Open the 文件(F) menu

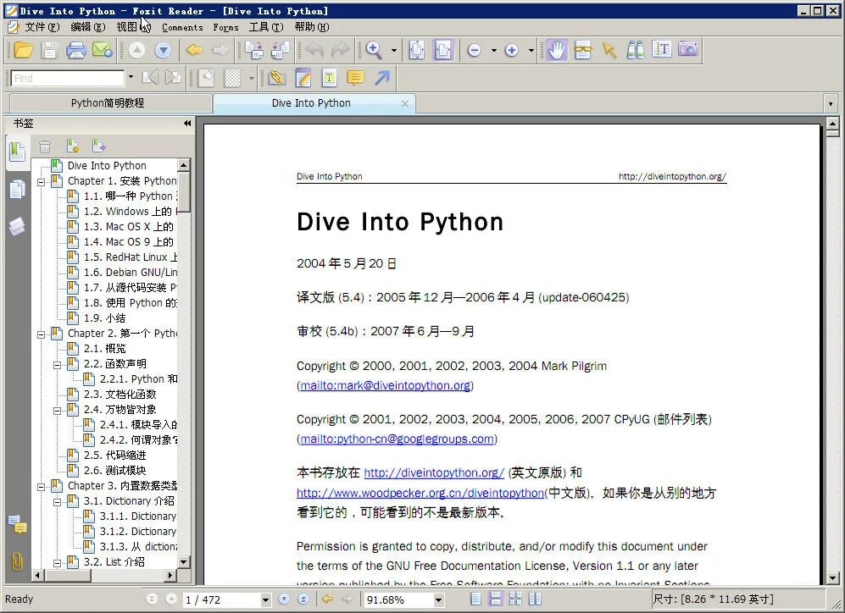(x=42, y=27)
